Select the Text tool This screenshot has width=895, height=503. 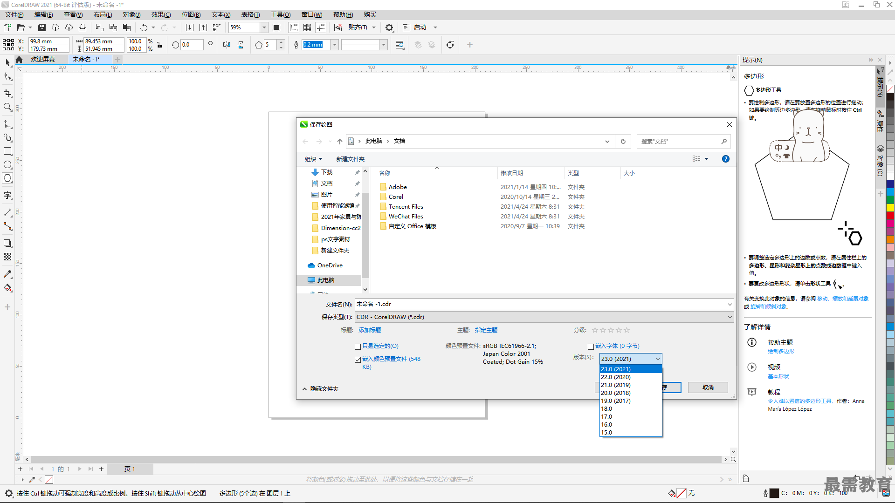(8, 196)
